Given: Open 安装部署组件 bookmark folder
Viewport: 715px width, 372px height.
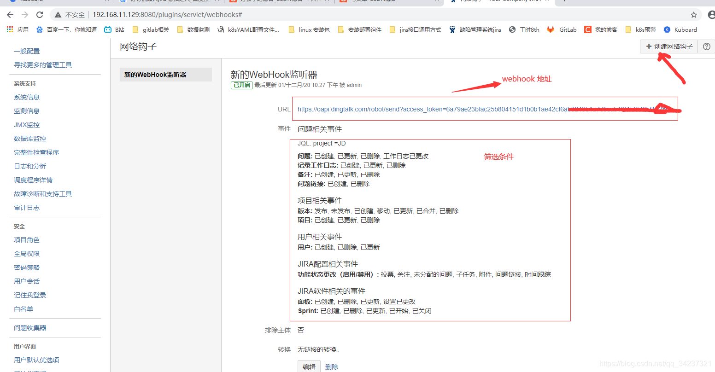Looking at the screenshot, I should (x=360, y=29).
